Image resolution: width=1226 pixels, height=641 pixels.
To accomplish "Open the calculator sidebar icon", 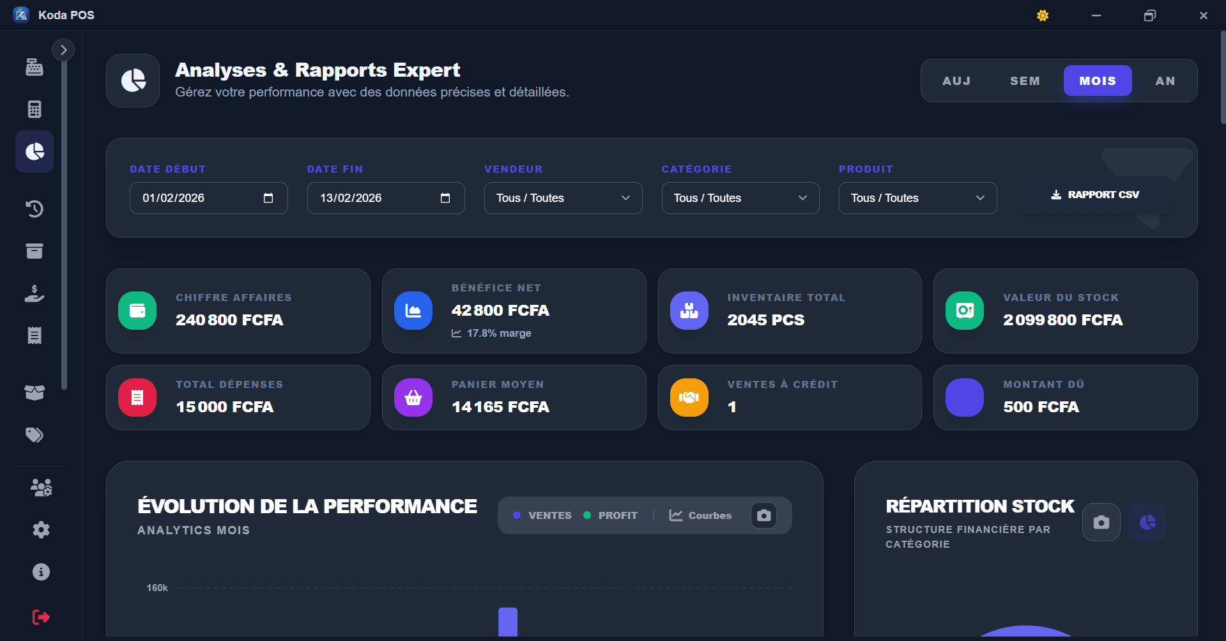I will [34, 109].
